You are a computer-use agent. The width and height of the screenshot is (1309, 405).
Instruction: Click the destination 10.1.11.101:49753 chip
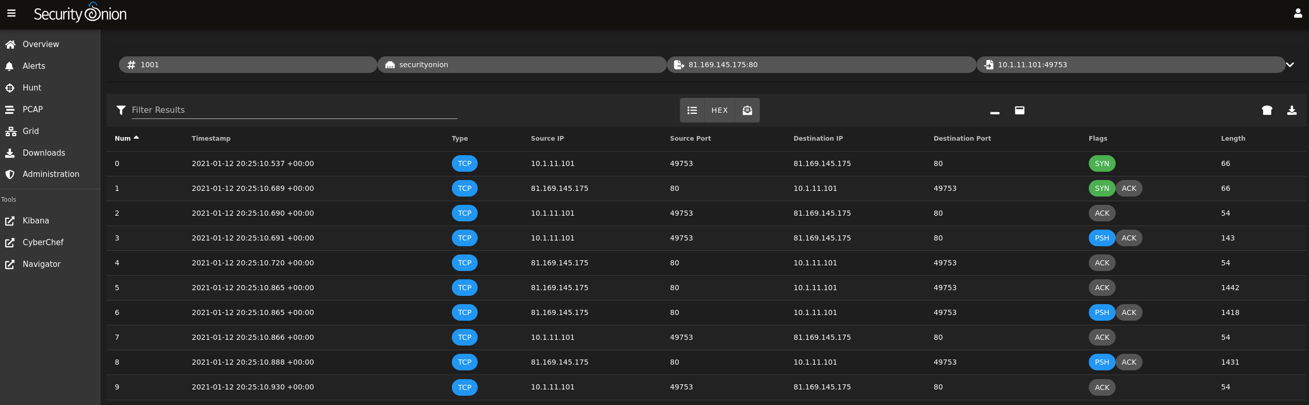click(x=1131, y=65)
